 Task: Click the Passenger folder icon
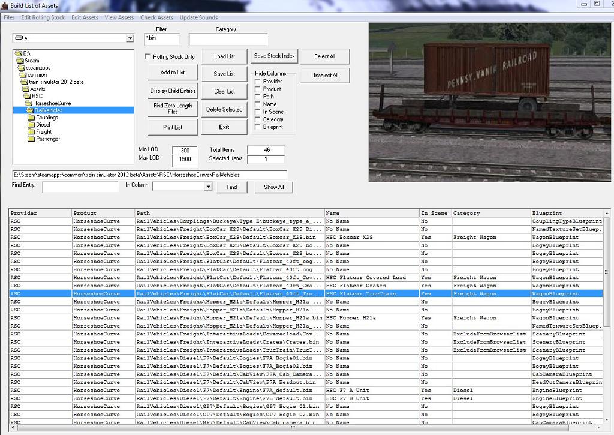[31, 139]
